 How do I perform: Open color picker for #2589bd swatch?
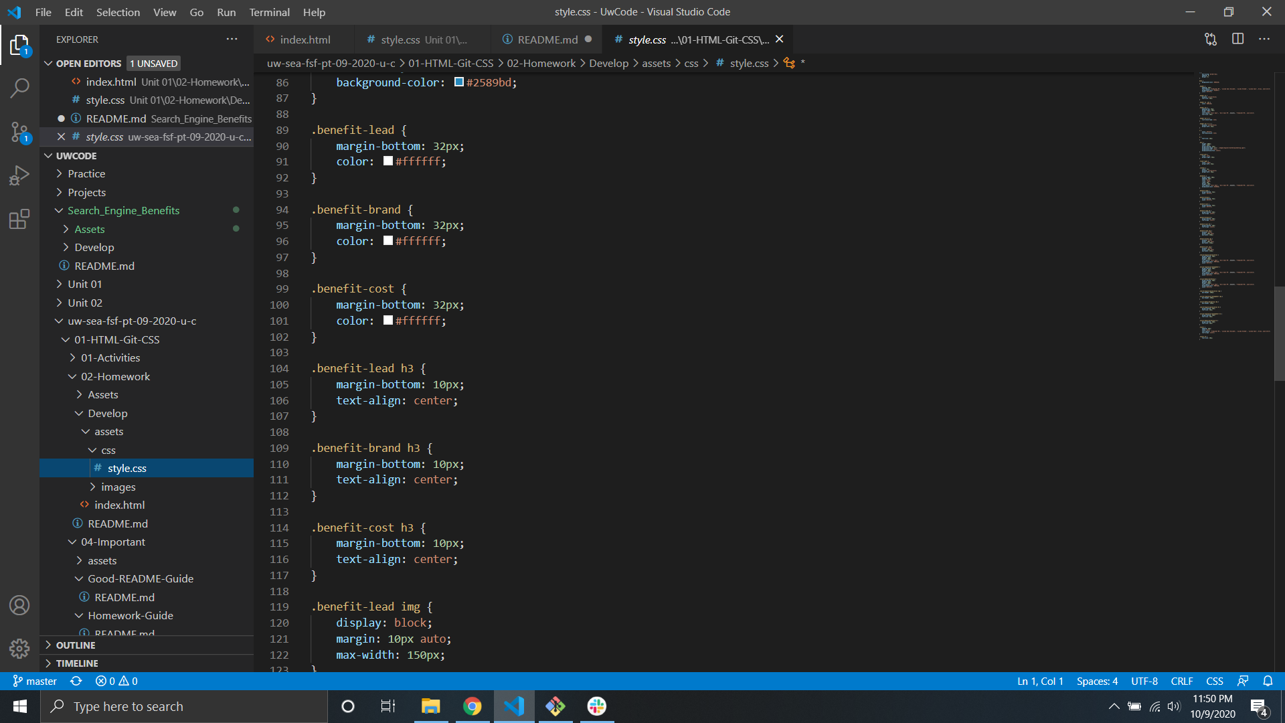coord(459,82)
